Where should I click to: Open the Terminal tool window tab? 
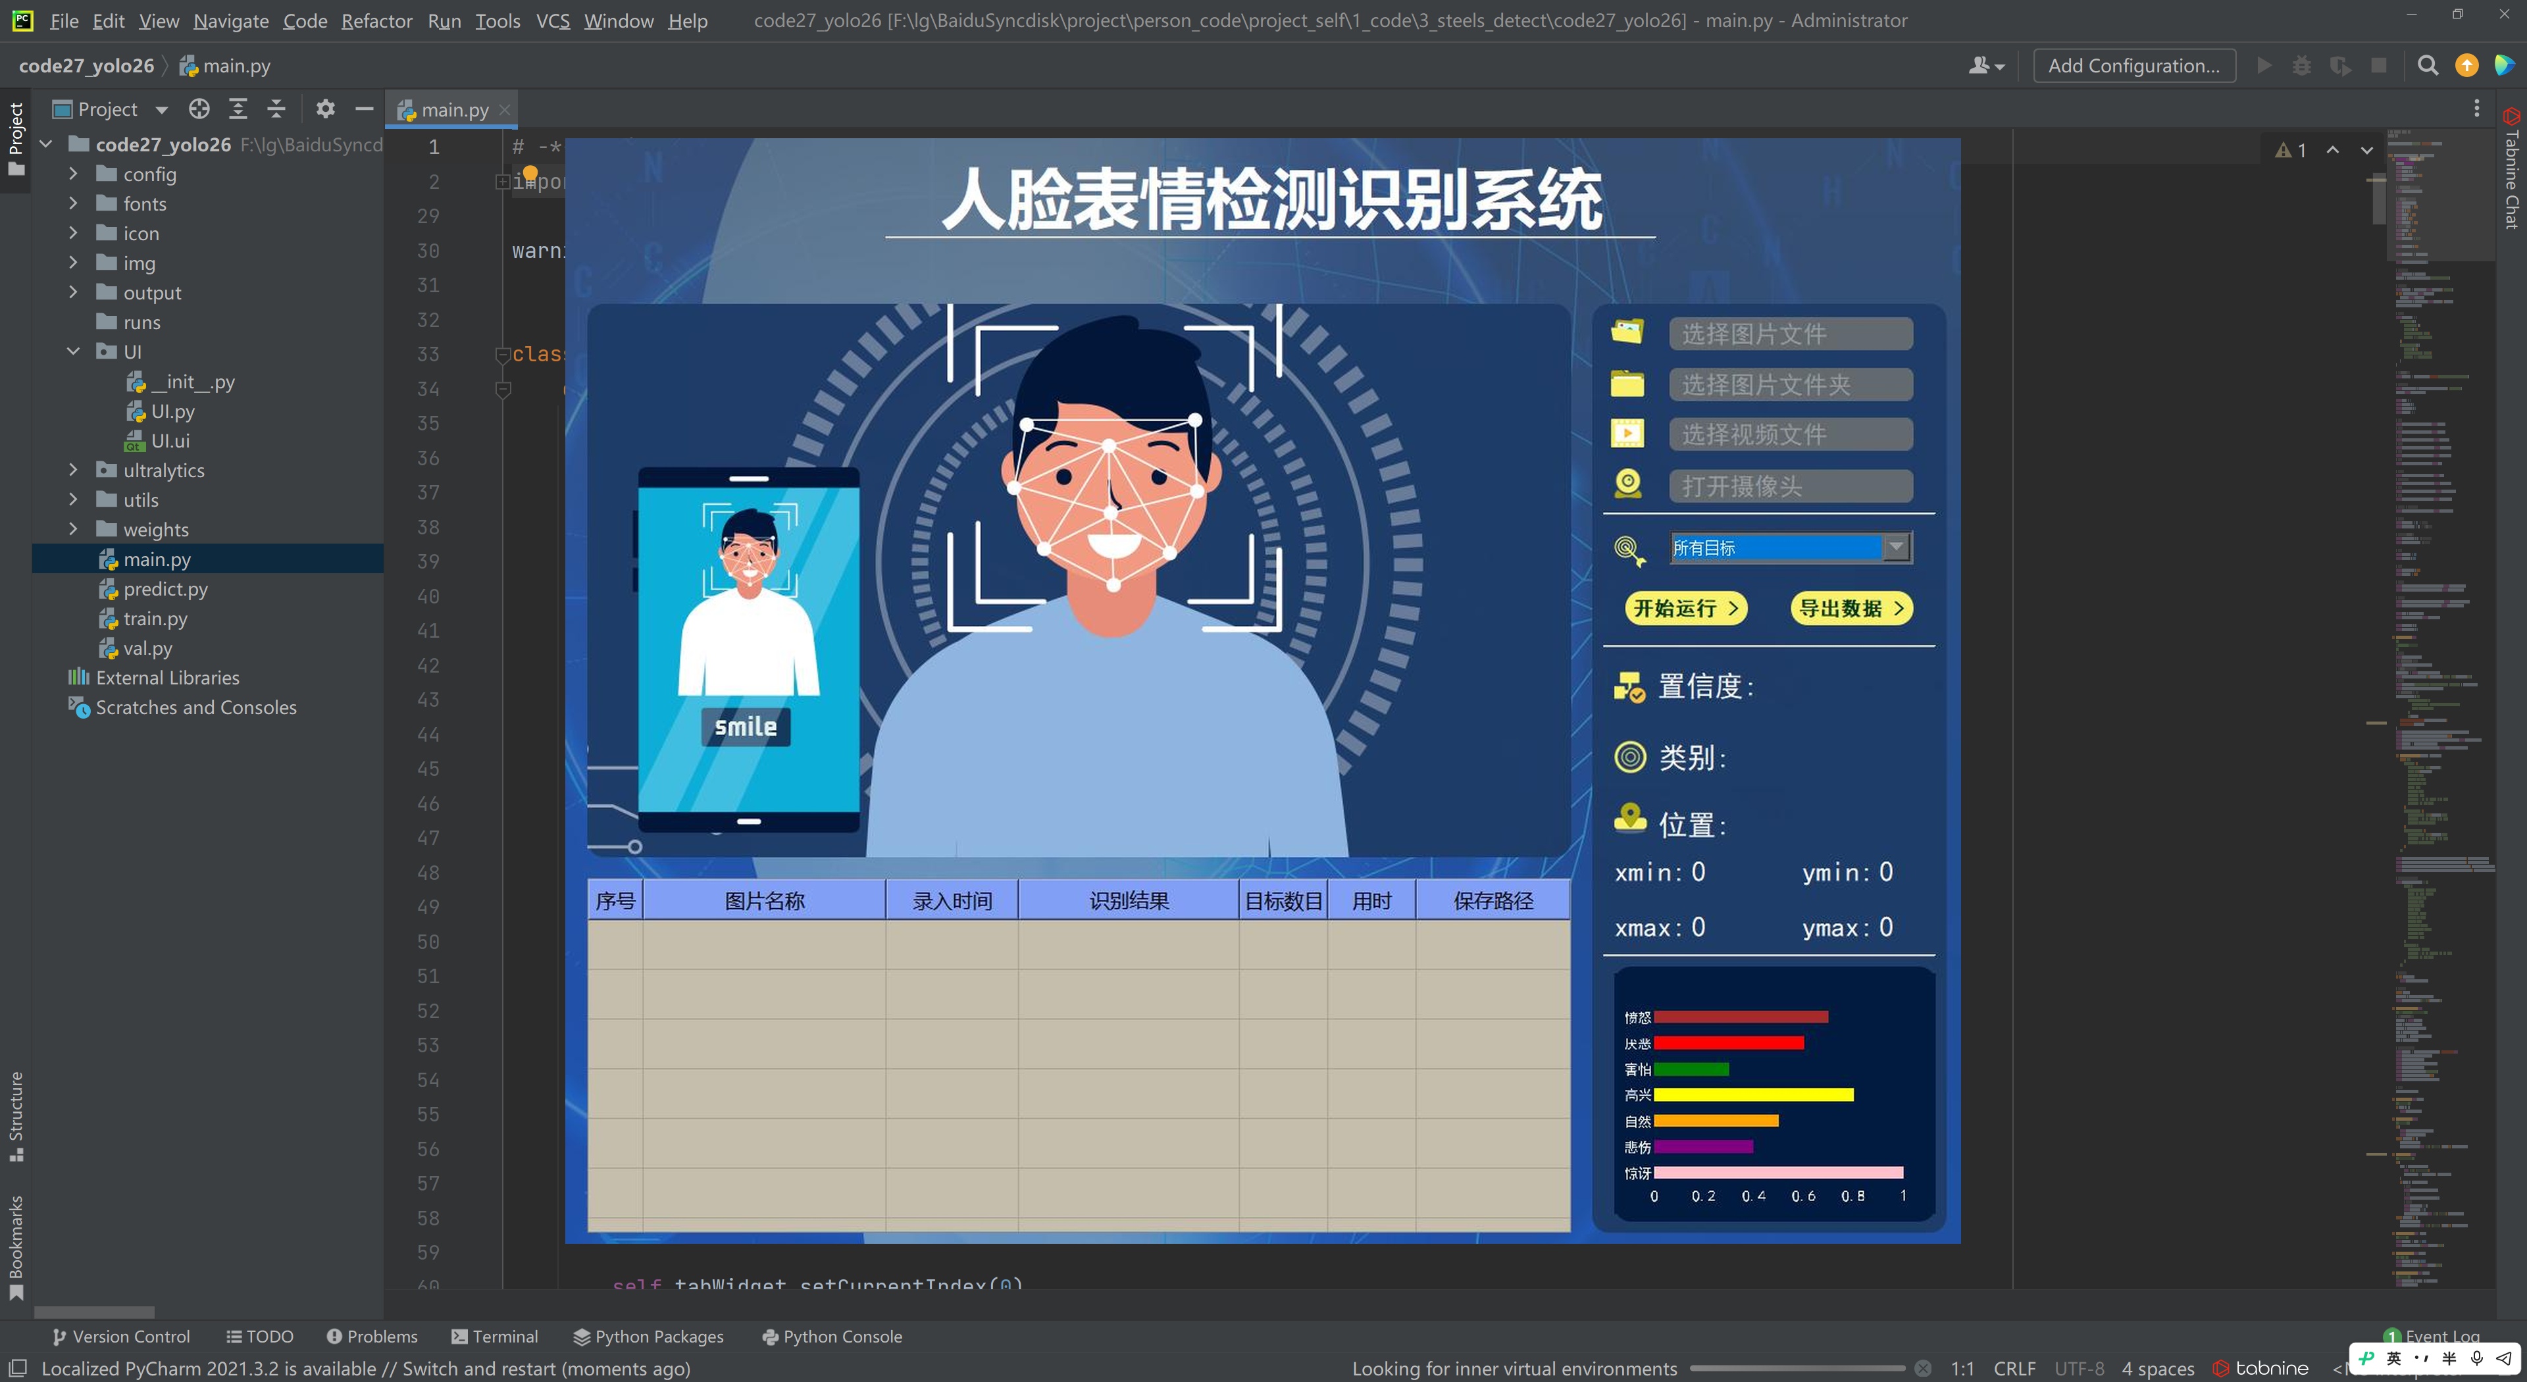(494, 1336)
